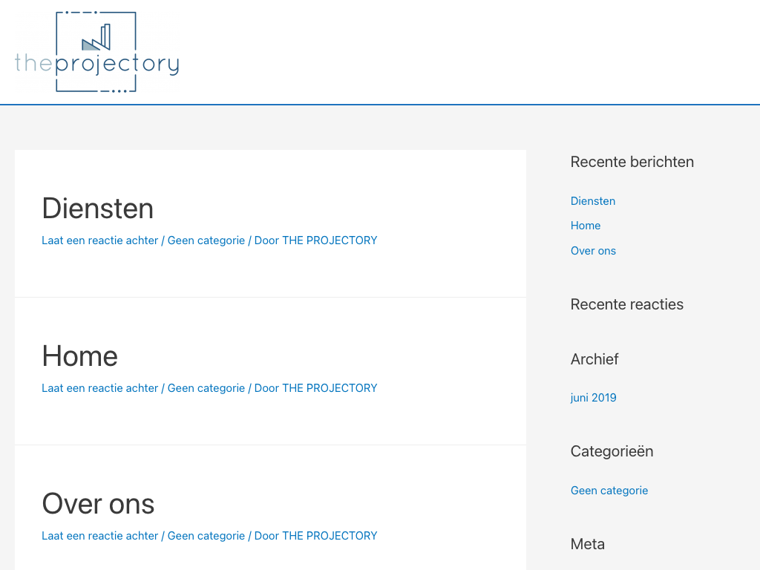
Task: Open the juni 2019 archive
Action: [x=593, y=398]
